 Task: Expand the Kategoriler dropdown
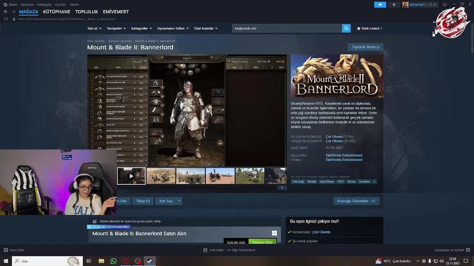pyautogui.click(x=141, y=28)
